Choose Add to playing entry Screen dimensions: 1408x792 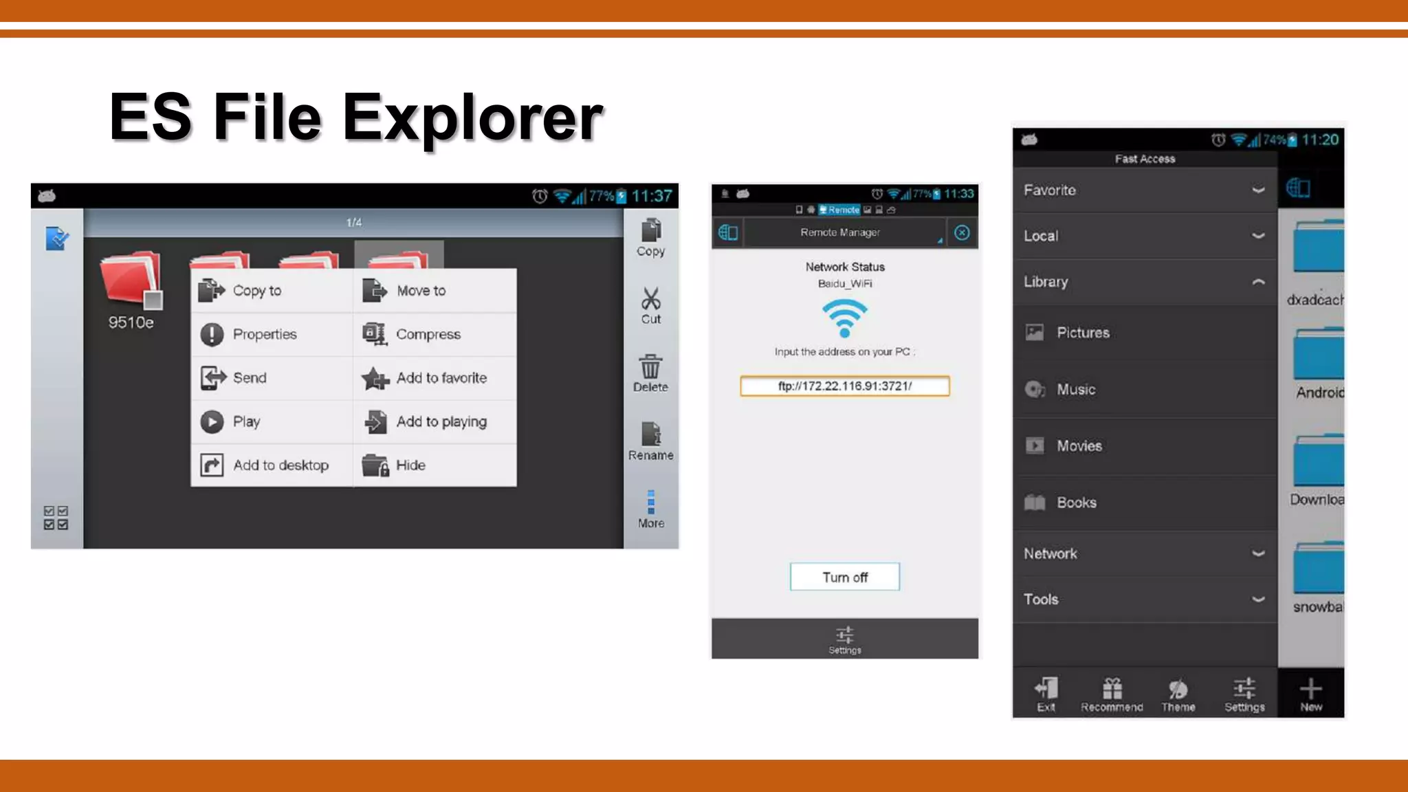point(435,421)
